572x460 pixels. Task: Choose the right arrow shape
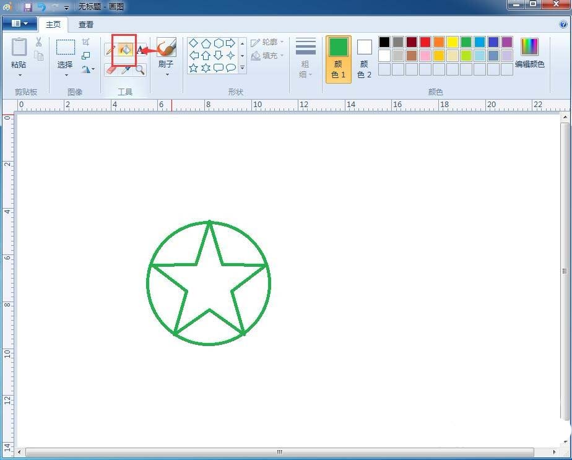point(230,43)
